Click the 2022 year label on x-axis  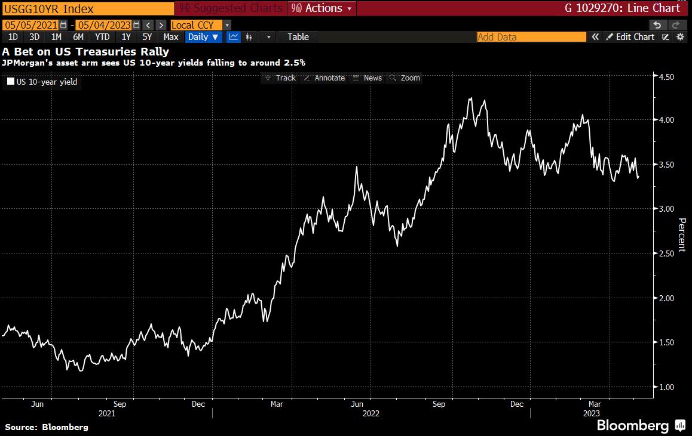point(371,413)
